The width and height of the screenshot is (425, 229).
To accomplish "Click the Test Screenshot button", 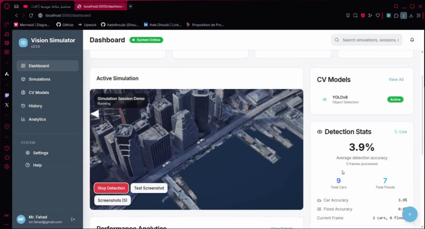I will pyautogui.click(x=149, y=188).
